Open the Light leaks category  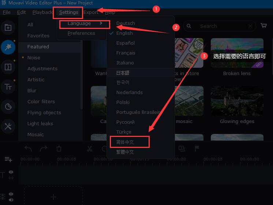(x=40, y=123)
